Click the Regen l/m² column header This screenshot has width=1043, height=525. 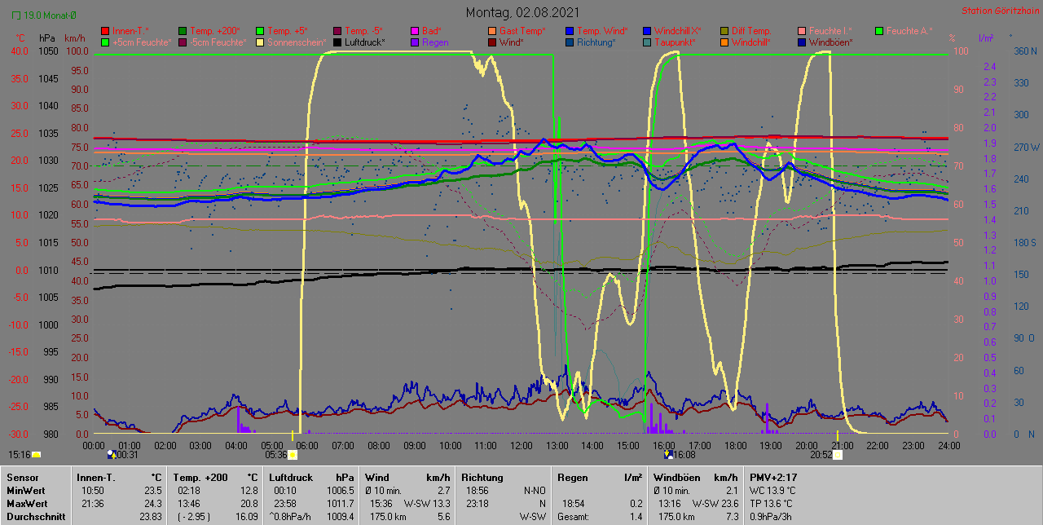tap(599, 478)
